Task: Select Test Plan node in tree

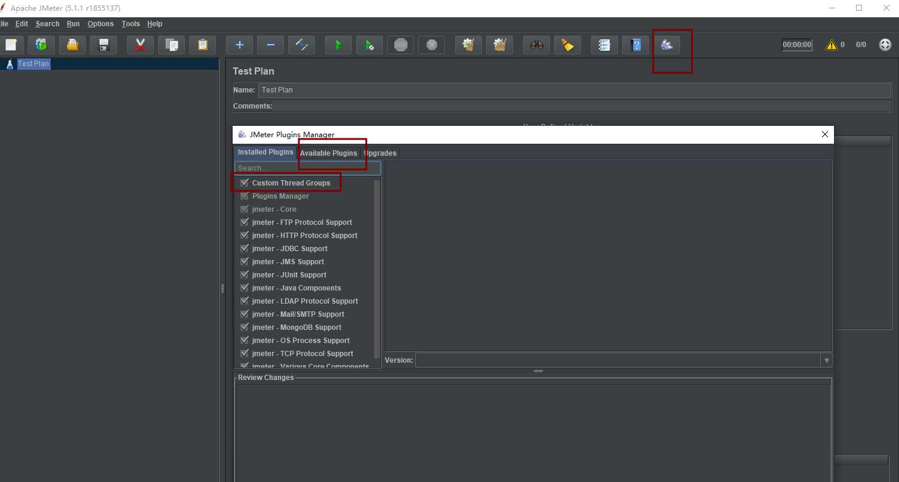Action: pyautogui.click(x=33, y=64)
